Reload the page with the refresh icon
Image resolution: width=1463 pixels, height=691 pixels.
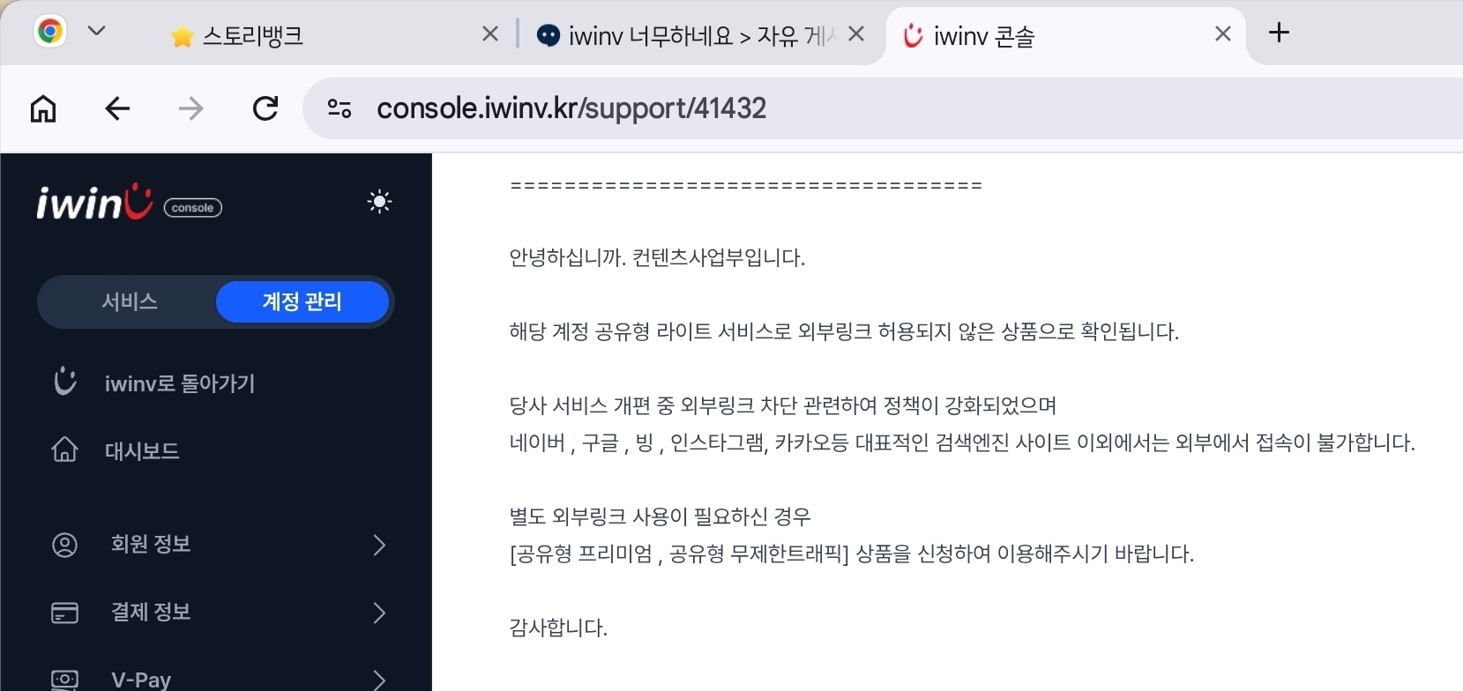(265, 108)
